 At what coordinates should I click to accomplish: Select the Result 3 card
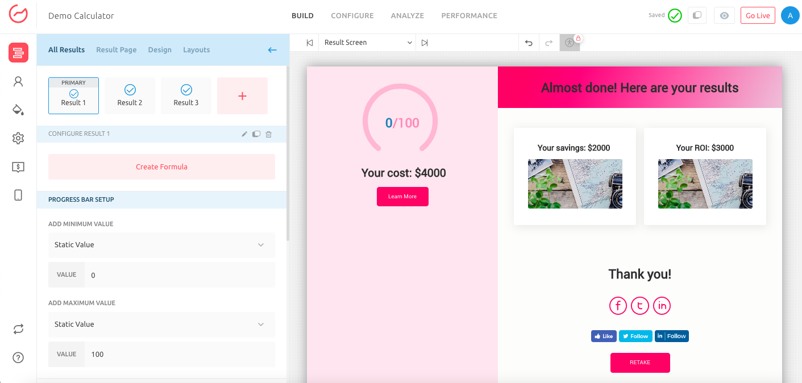coord(186,95)
